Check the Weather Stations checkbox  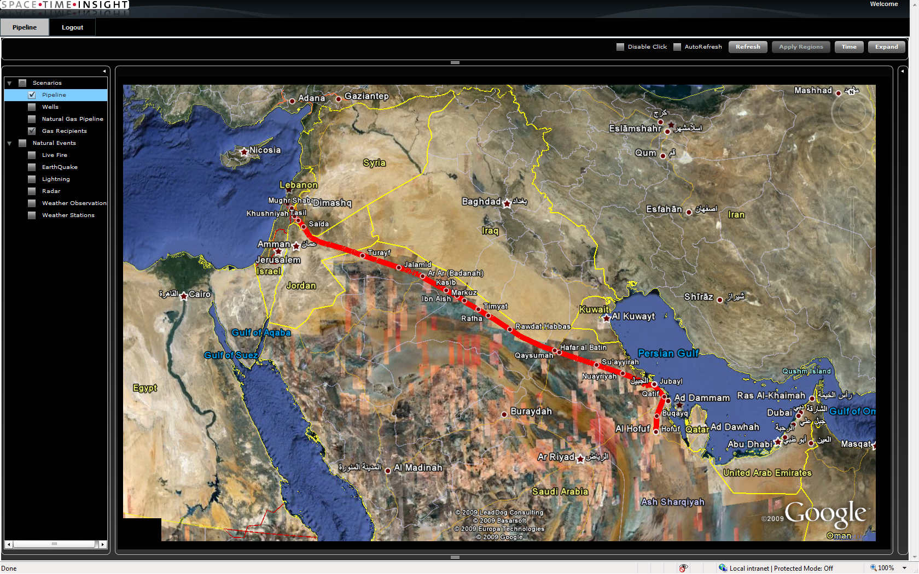point(32,215)
